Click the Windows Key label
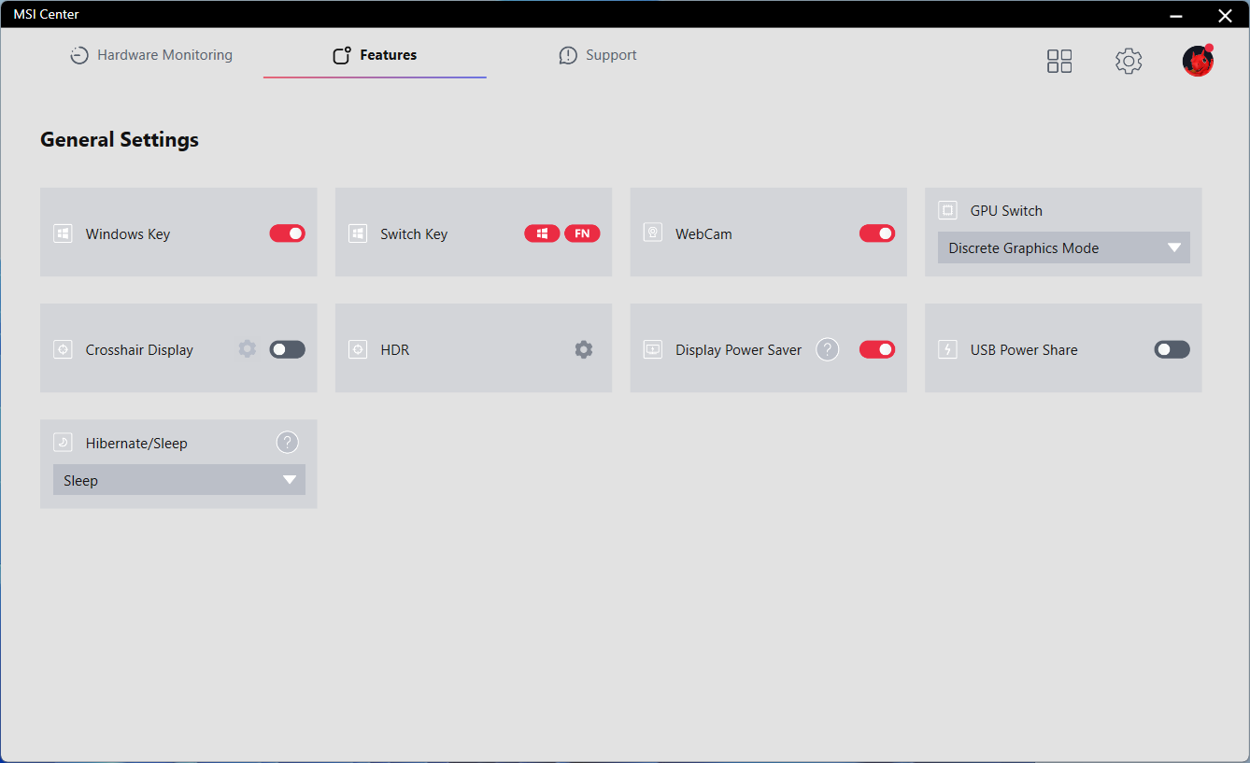Screen dimensions: 1250x763 click(x=128, y=234)
